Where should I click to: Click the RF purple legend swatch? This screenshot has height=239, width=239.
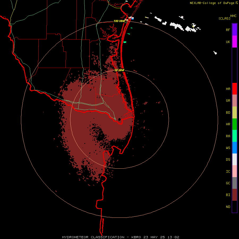234,30
